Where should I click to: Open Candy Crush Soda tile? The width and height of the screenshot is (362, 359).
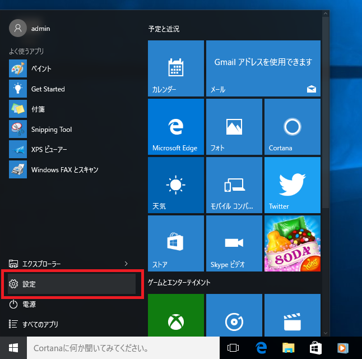click(292, 244)
